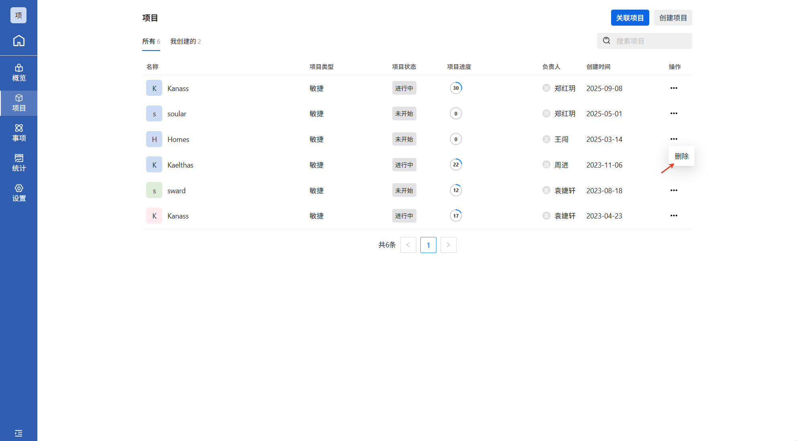This screenshot has height=441, width=797.
Task: Click the search magnifier icon
Action: pyautogui.click(x=606, y=41)
